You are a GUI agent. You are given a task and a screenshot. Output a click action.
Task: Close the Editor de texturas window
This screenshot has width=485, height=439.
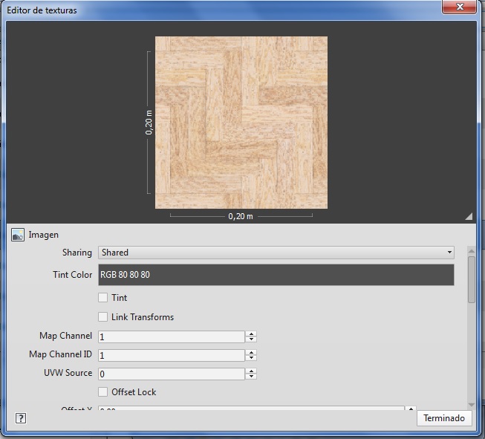459,7
